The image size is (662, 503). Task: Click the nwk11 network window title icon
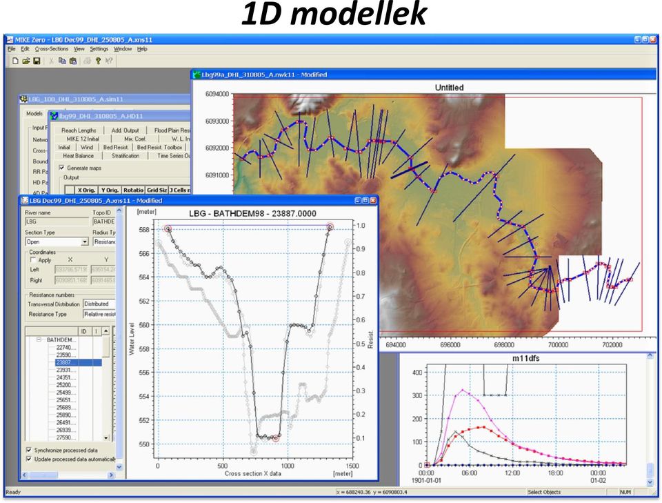tap(197, 75)
